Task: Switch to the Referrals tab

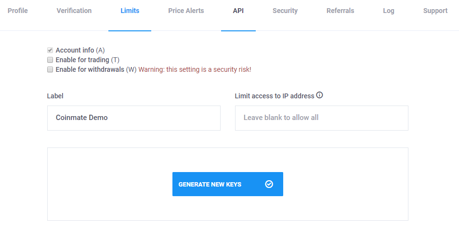Action: coord(341,11)
